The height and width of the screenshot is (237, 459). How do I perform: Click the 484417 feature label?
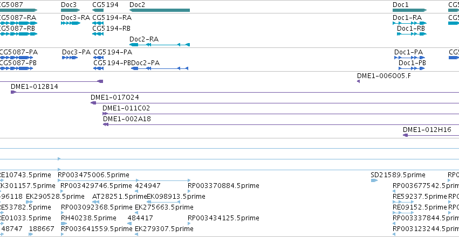coord(140,218)
